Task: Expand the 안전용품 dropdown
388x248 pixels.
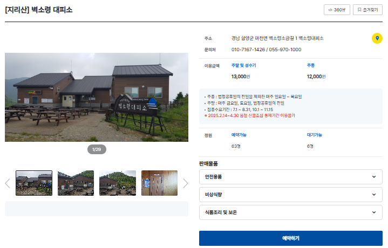Action: 291,177
